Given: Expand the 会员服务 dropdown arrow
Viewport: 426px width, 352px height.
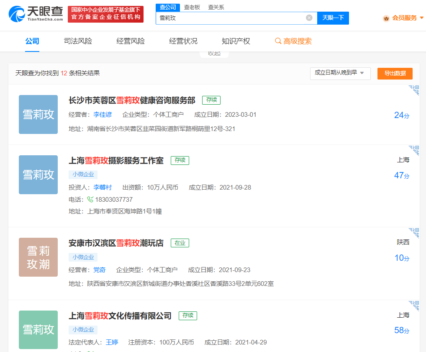Looking at the screenshot, I should coord(421,18).
